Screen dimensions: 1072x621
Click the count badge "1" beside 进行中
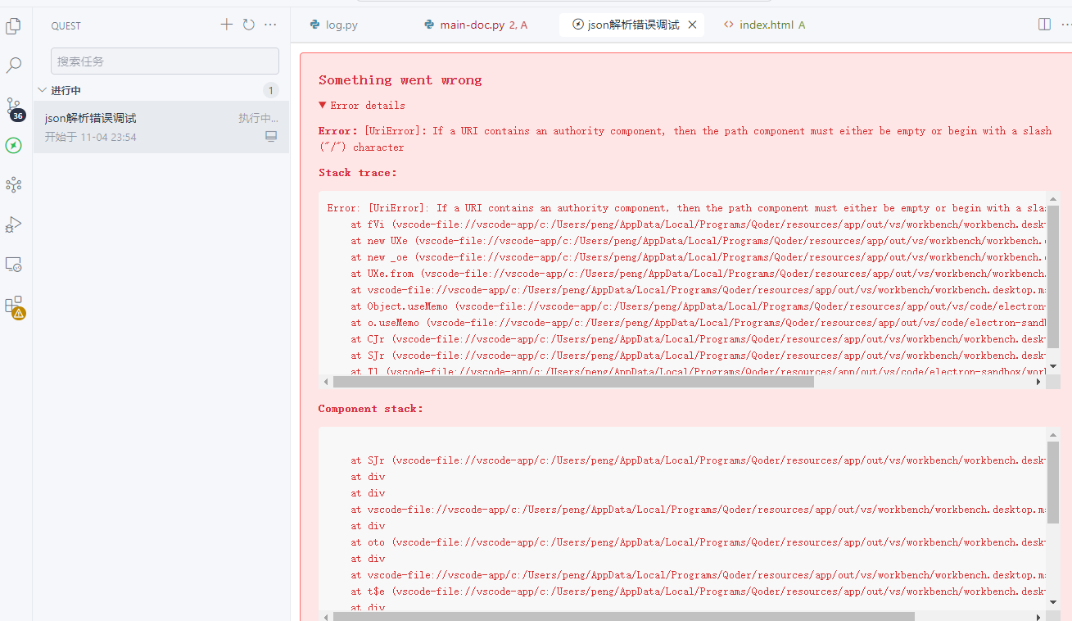point(271,90)
